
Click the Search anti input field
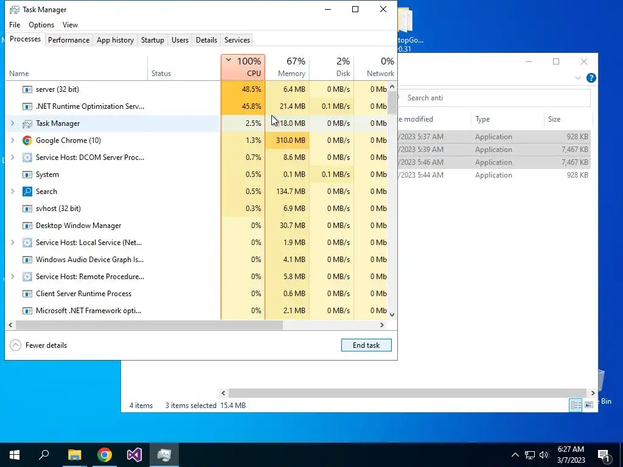(494, 98)
